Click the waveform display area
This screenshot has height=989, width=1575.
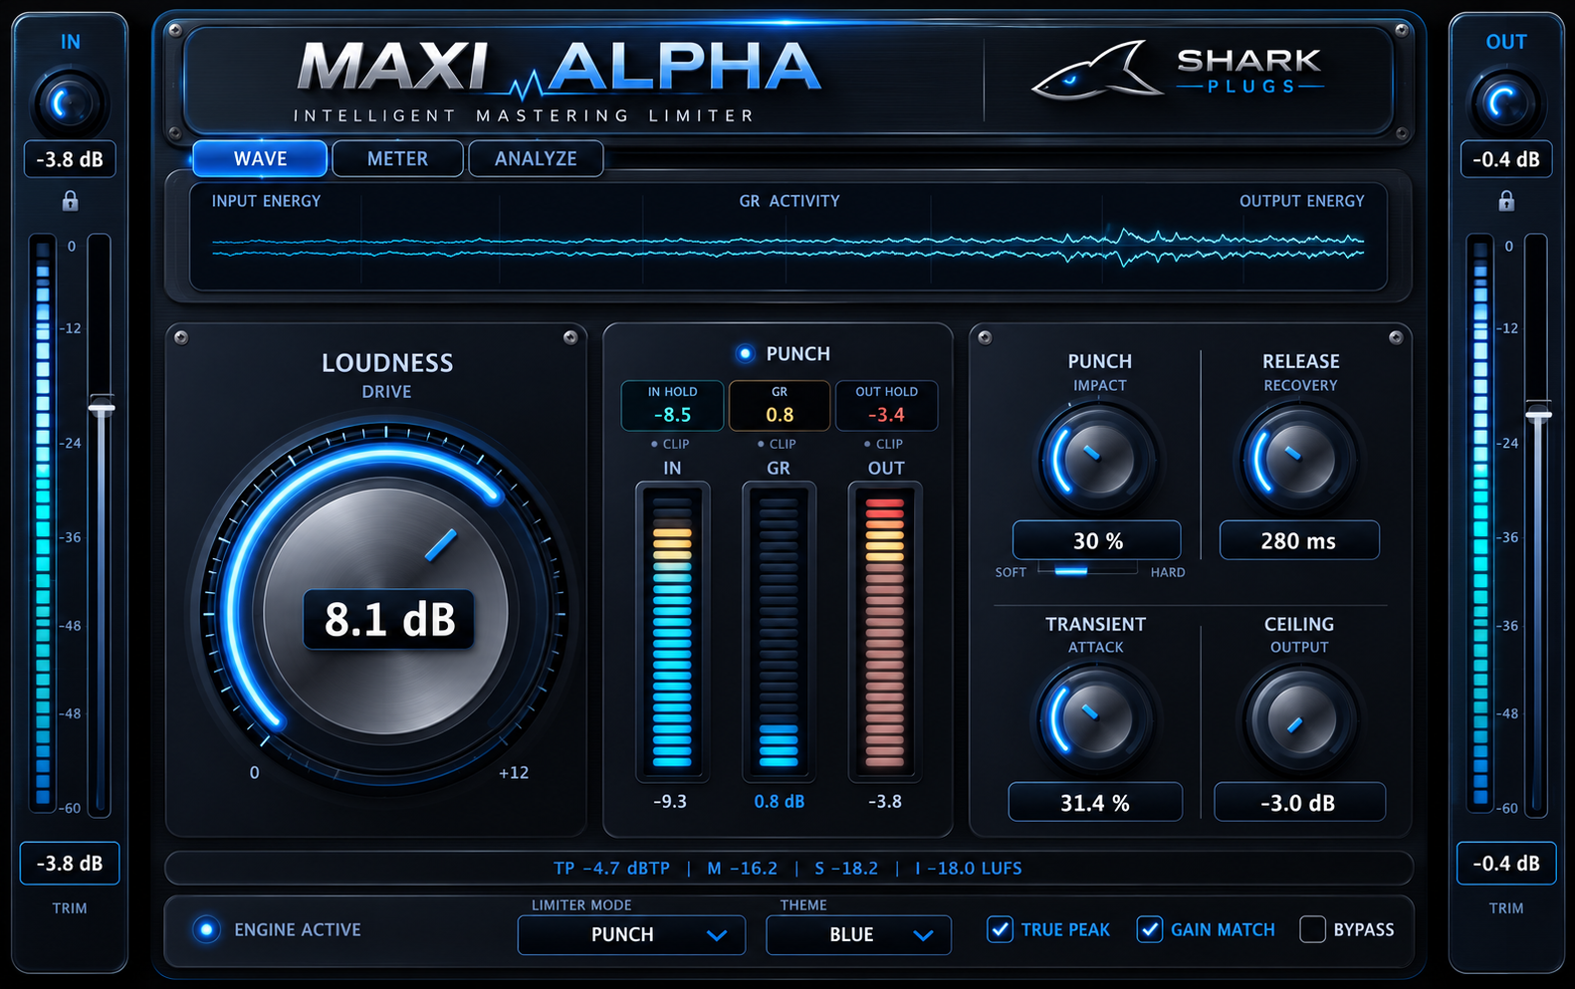pyautogui.click(x=787, y=237)
